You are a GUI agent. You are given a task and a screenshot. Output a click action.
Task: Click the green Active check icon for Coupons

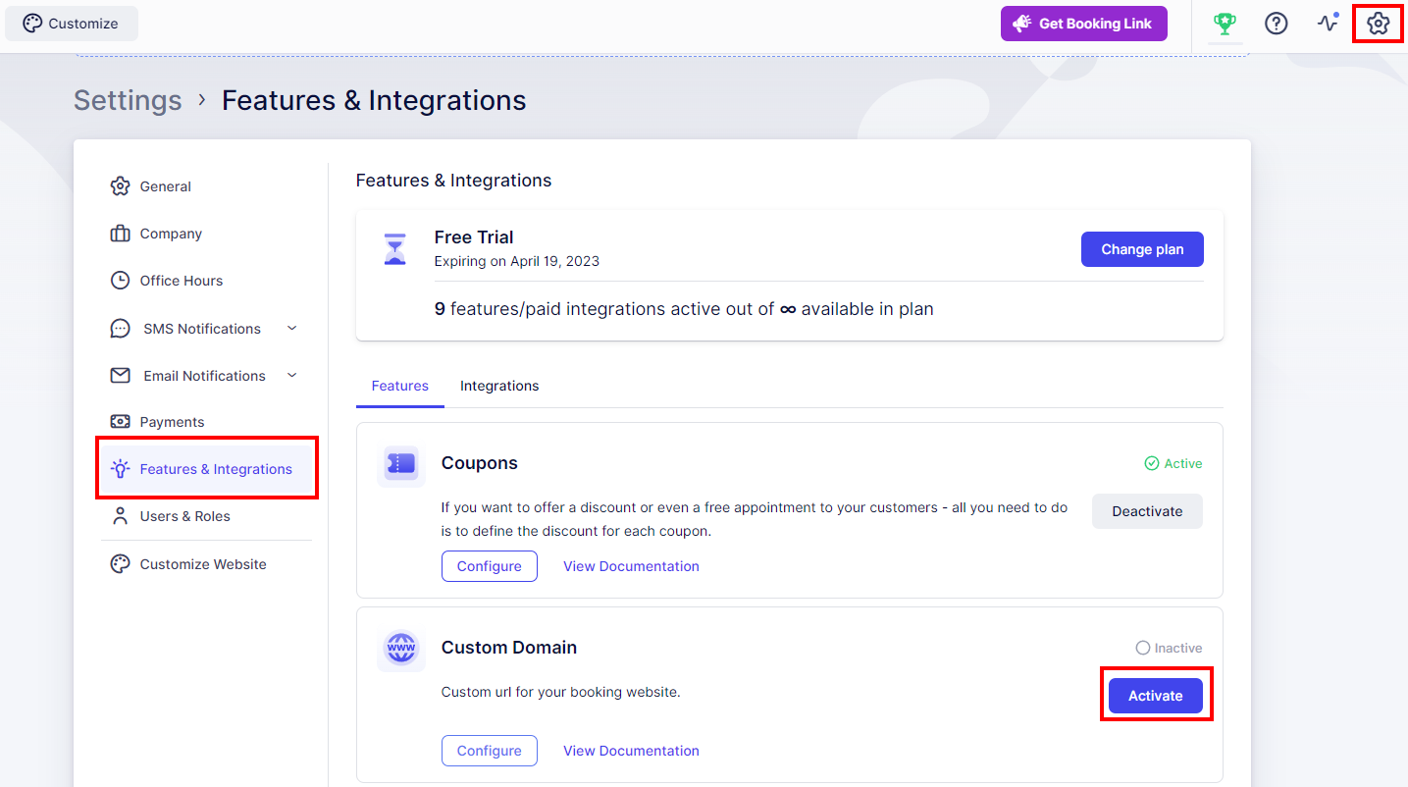1152,463
